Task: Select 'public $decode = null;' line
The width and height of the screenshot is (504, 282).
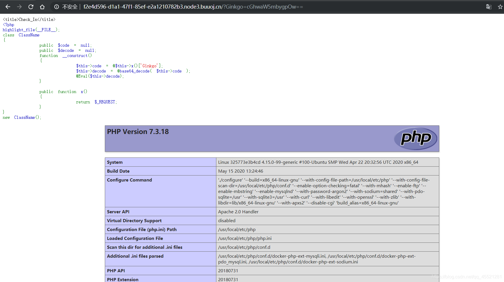Action: [x=68, y=50]
